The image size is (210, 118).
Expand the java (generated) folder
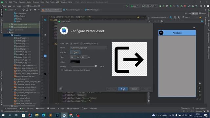coord(7,30)
